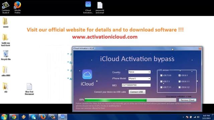Open the iPhone Model dropdown

point(139,79)
